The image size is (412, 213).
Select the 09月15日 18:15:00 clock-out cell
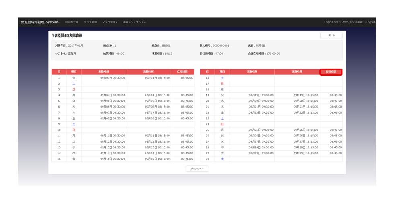(x=157, y=159)
